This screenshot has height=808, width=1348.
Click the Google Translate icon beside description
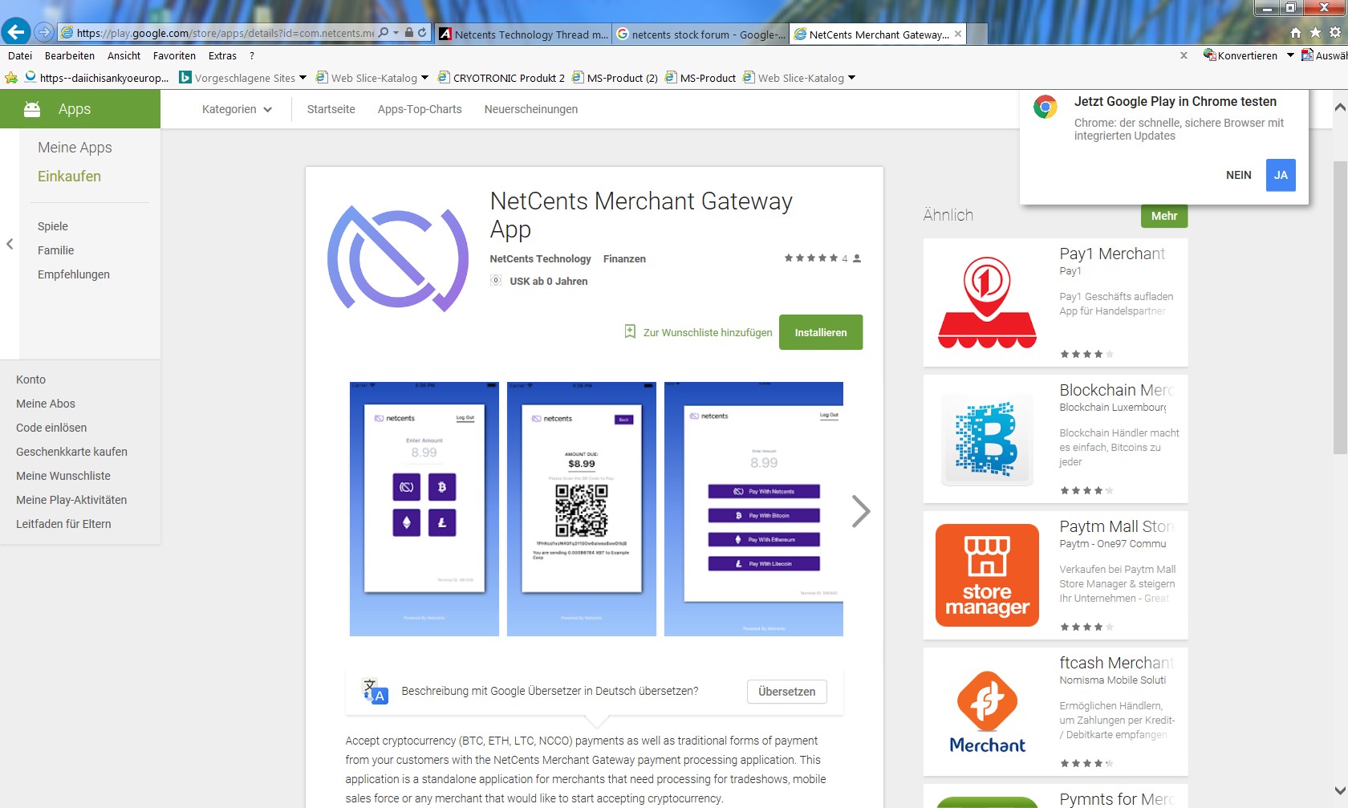[x=374, y=691]
